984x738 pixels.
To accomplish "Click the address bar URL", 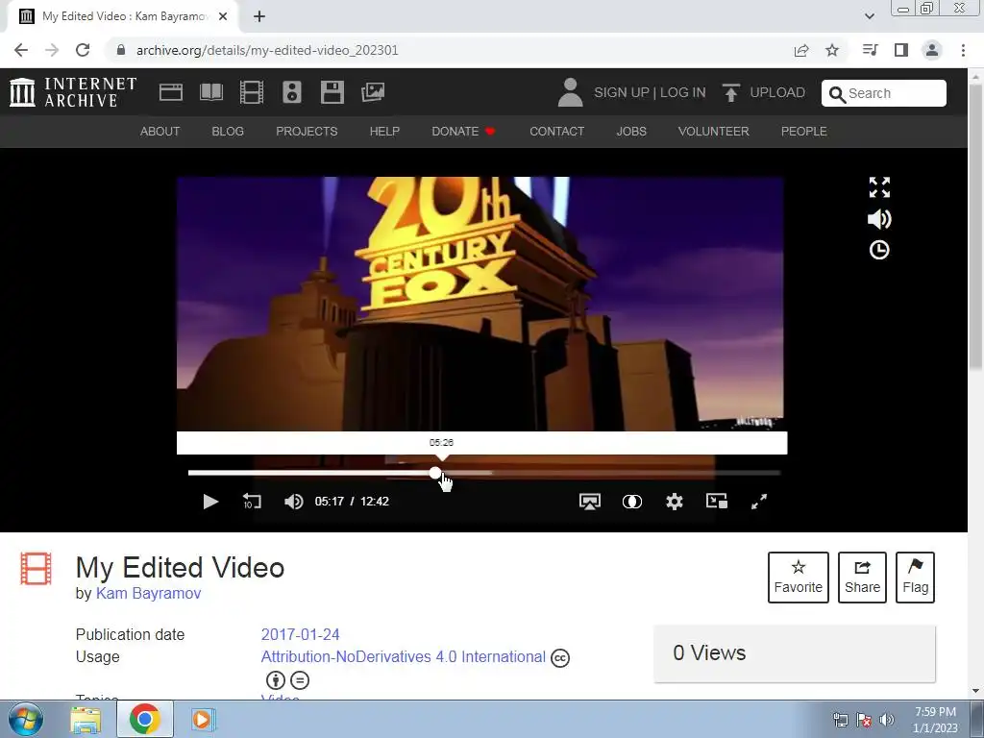I will coord(267,50).
